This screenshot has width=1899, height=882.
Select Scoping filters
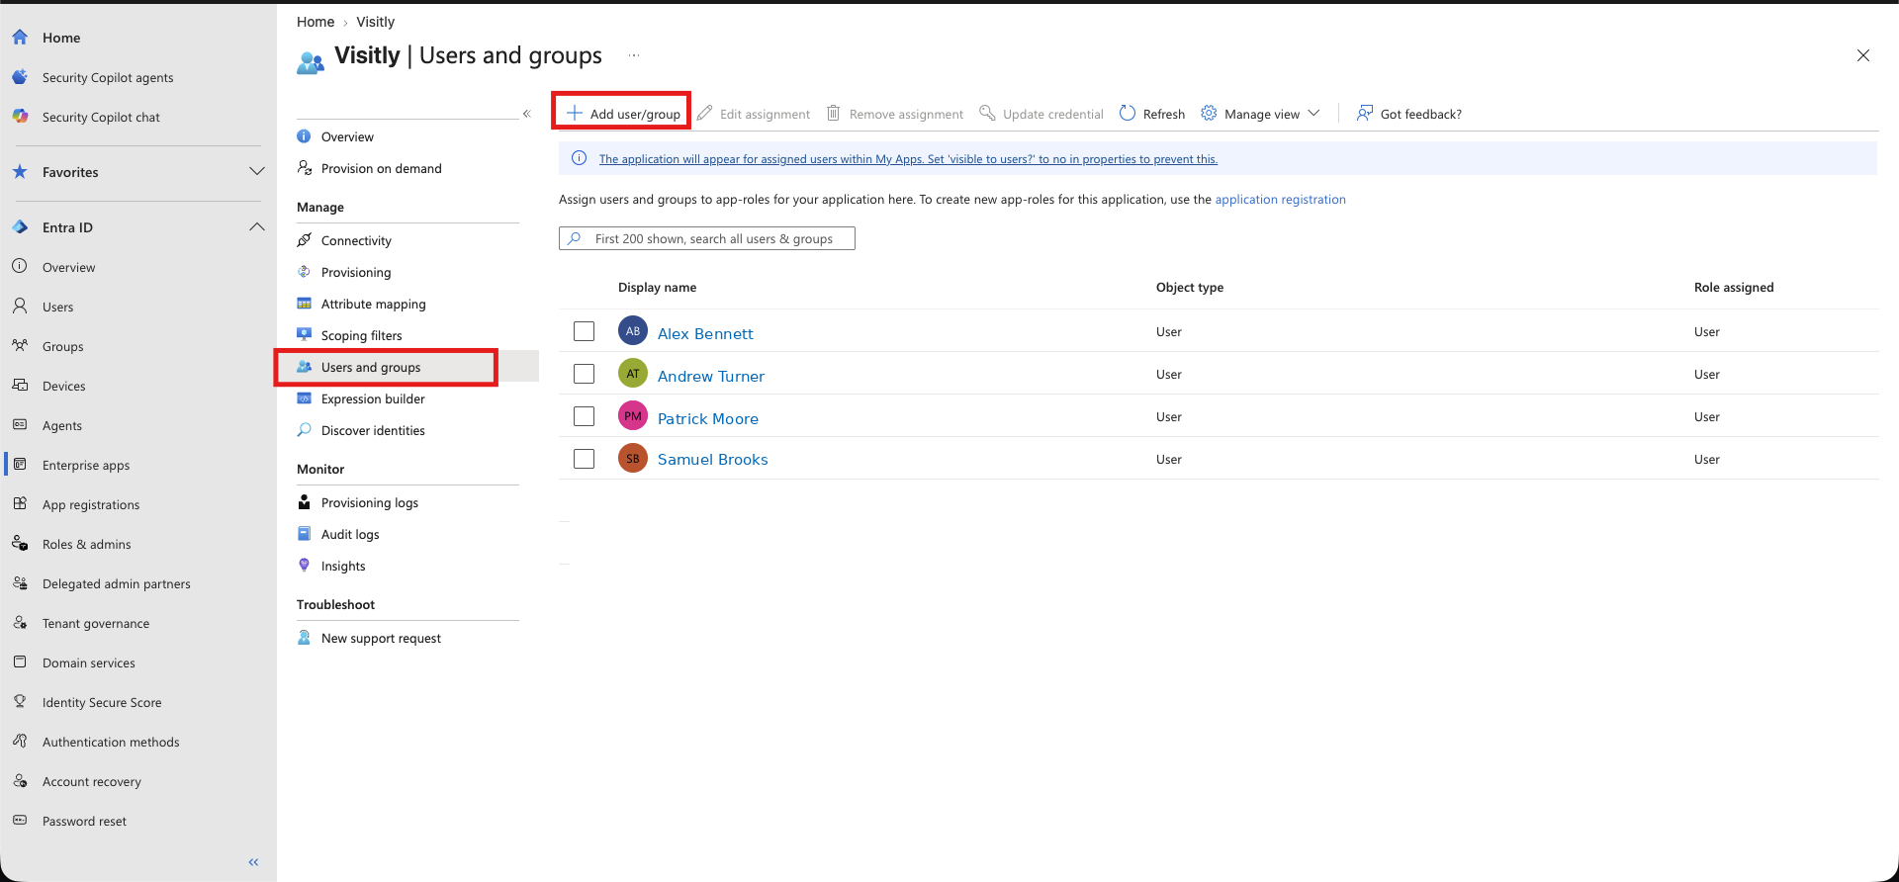[x=361, y=335]
